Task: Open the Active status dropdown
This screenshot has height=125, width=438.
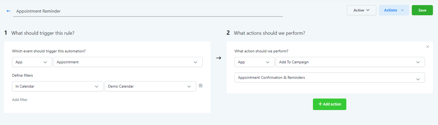Action: 361,10
